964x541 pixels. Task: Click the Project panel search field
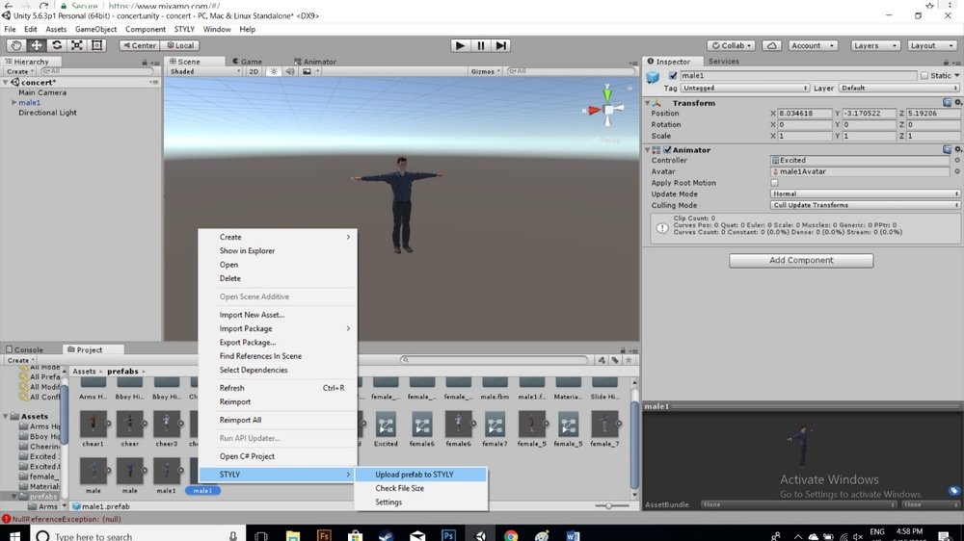coord(494,360)
